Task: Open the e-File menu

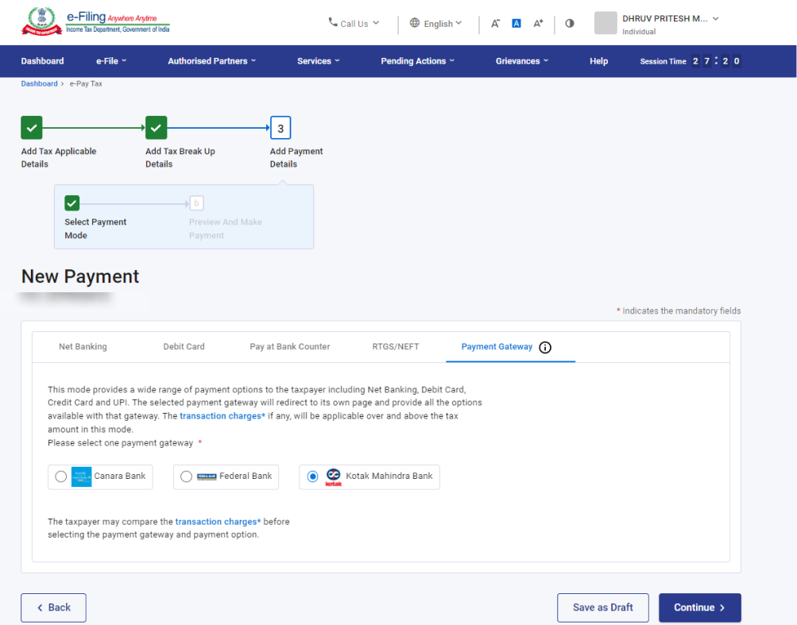Action: pos(111,61)
